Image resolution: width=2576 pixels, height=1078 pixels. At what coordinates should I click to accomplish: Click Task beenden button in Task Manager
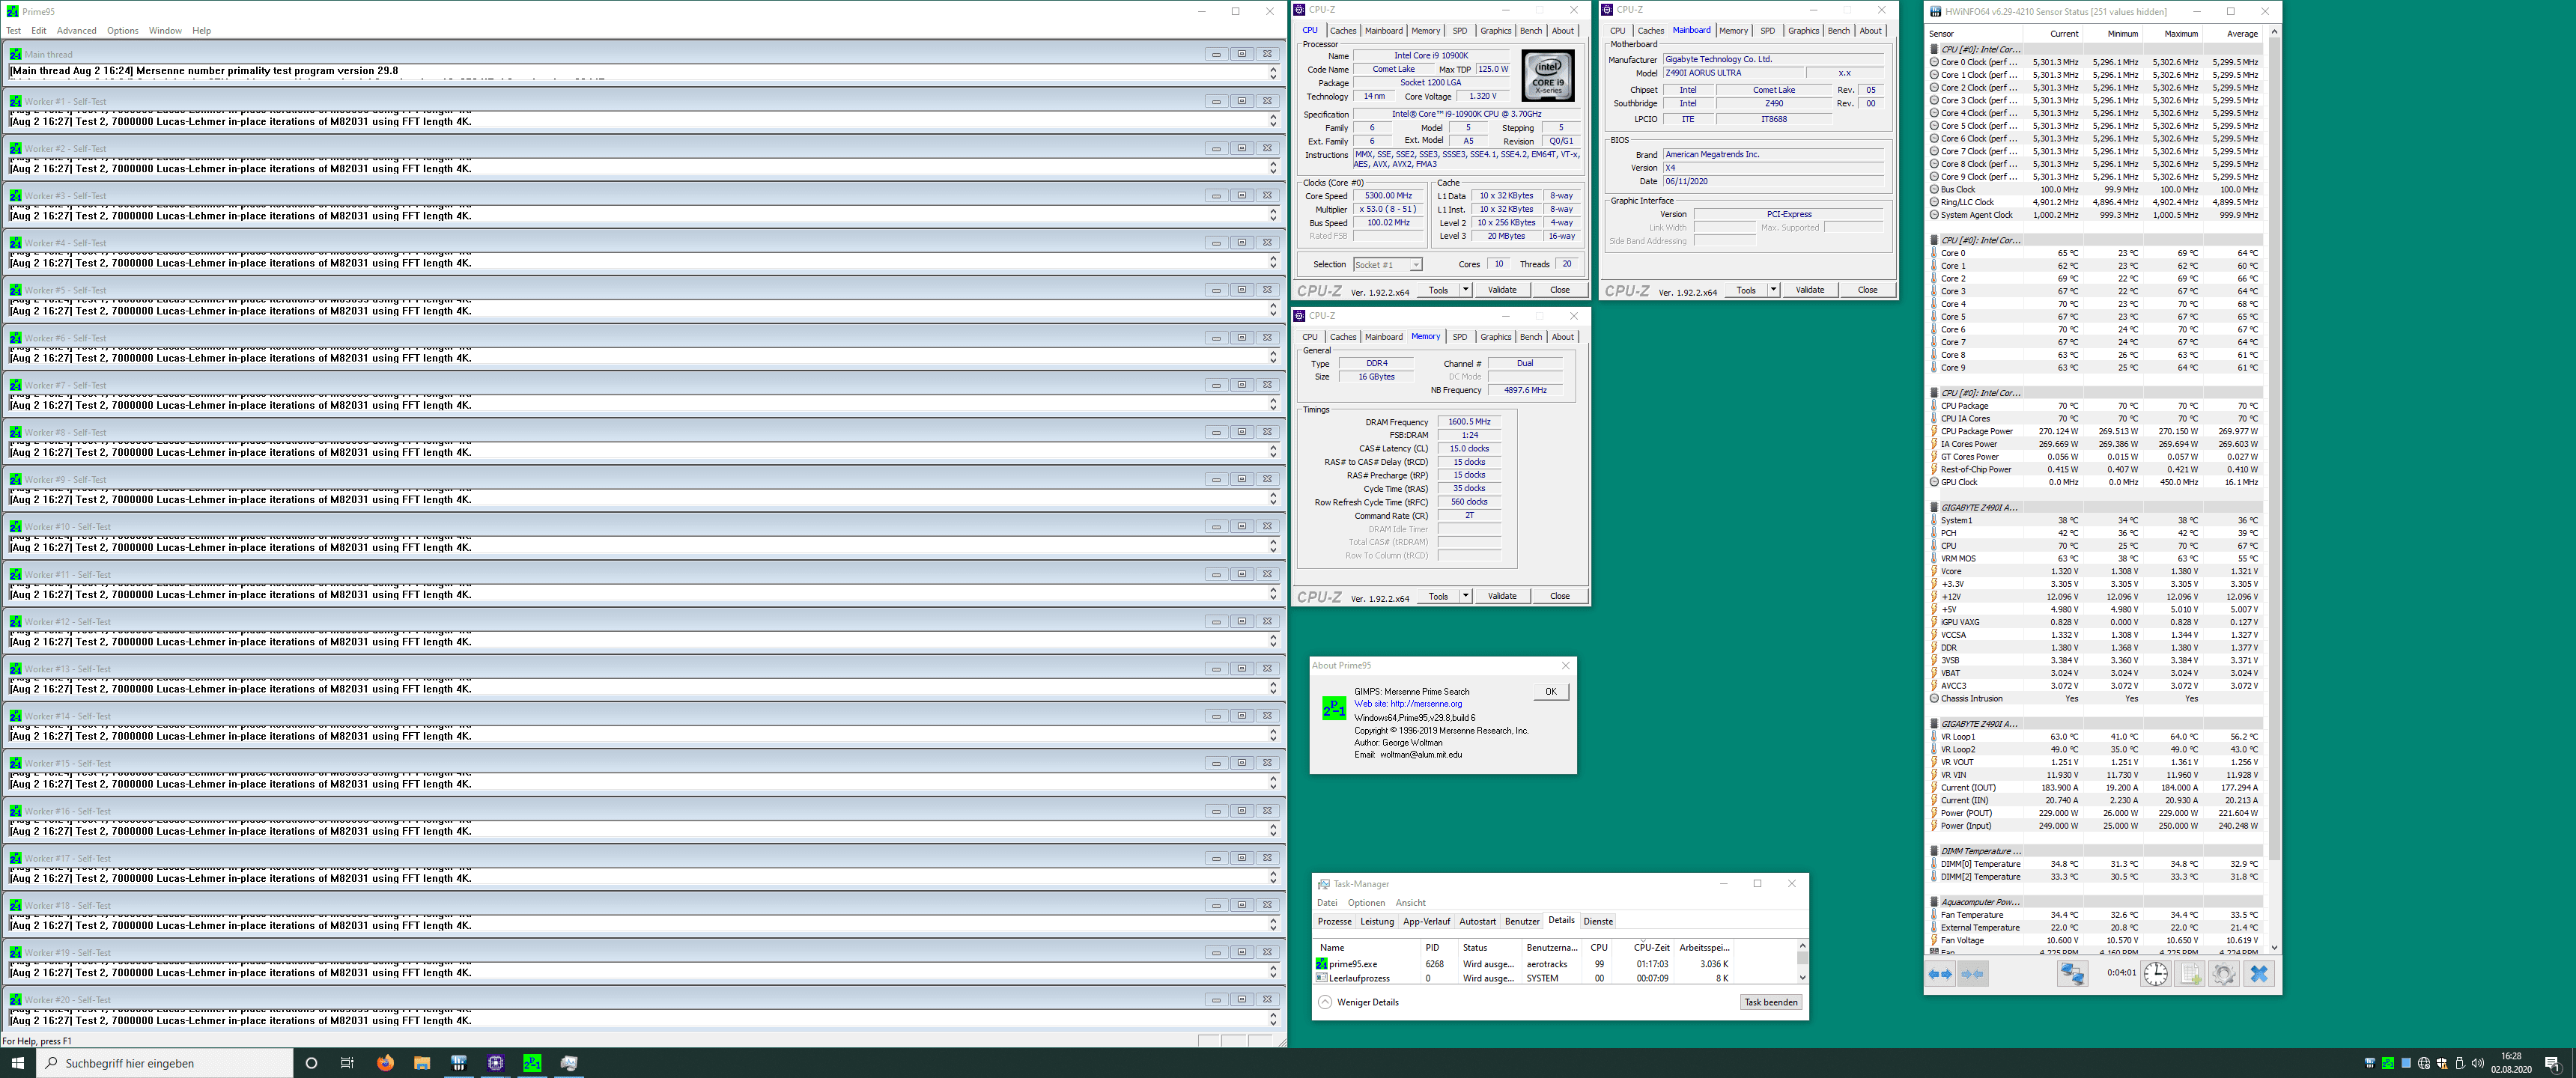click(1771, 1002)
